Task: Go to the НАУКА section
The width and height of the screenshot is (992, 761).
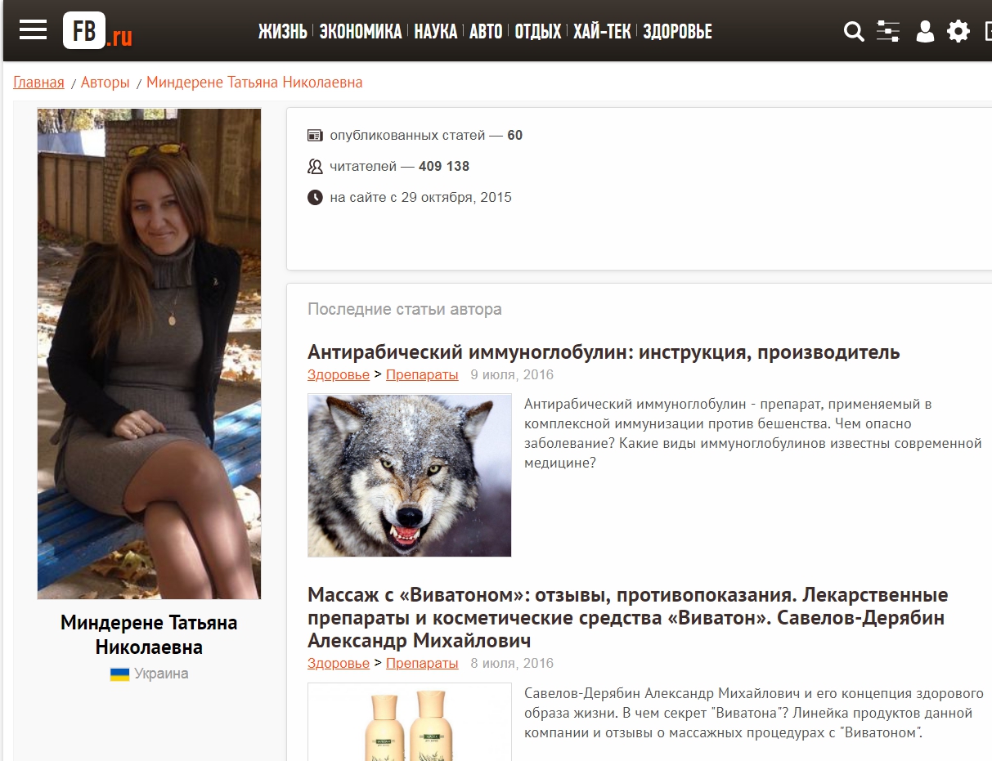Action: (436, 31)
